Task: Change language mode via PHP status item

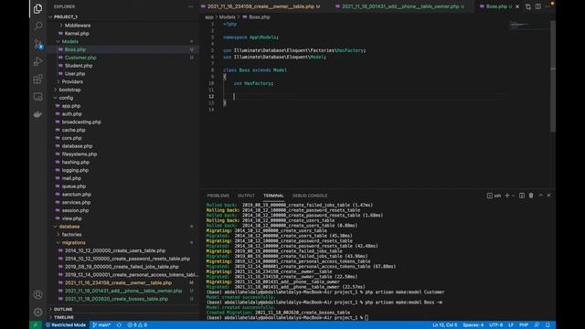Action: (524, 325)
